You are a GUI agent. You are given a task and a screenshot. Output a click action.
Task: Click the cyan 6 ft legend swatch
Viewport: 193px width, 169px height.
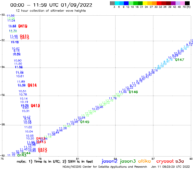point(117,3)
